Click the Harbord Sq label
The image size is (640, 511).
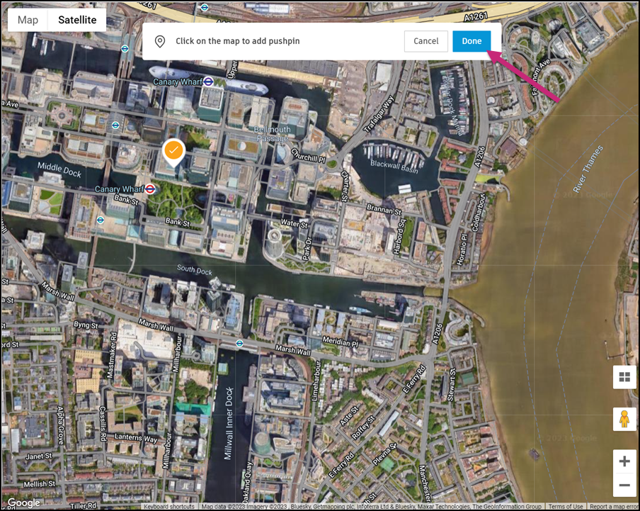point(399,237)
